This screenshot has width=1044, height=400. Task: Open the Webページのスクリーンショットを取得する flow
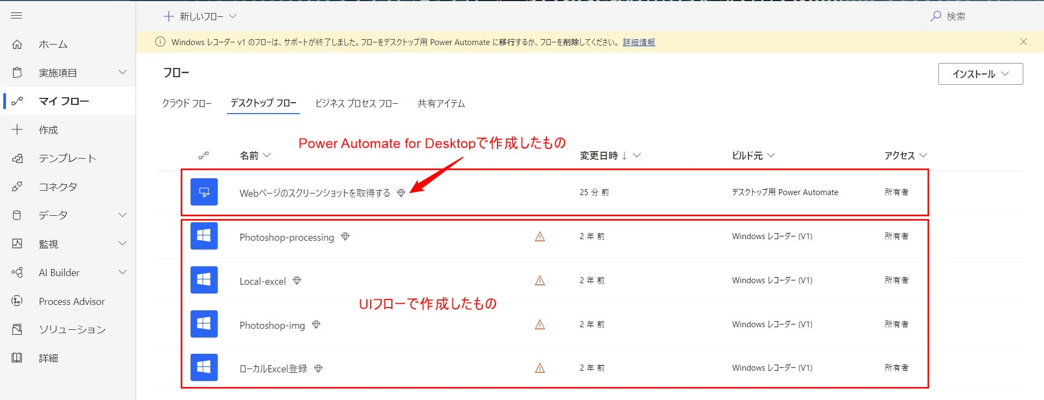tap(315, 193)
